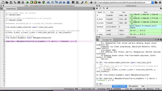The height and width of the screenshot is (91, 162).
Task: Continue execution double-arrow icon
Action: click(64, 2)
